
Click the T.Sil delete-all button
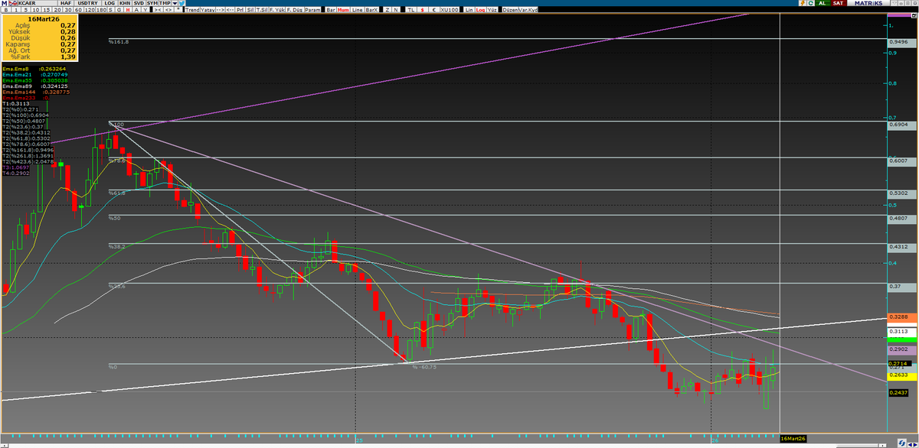(x=261, y=10)
